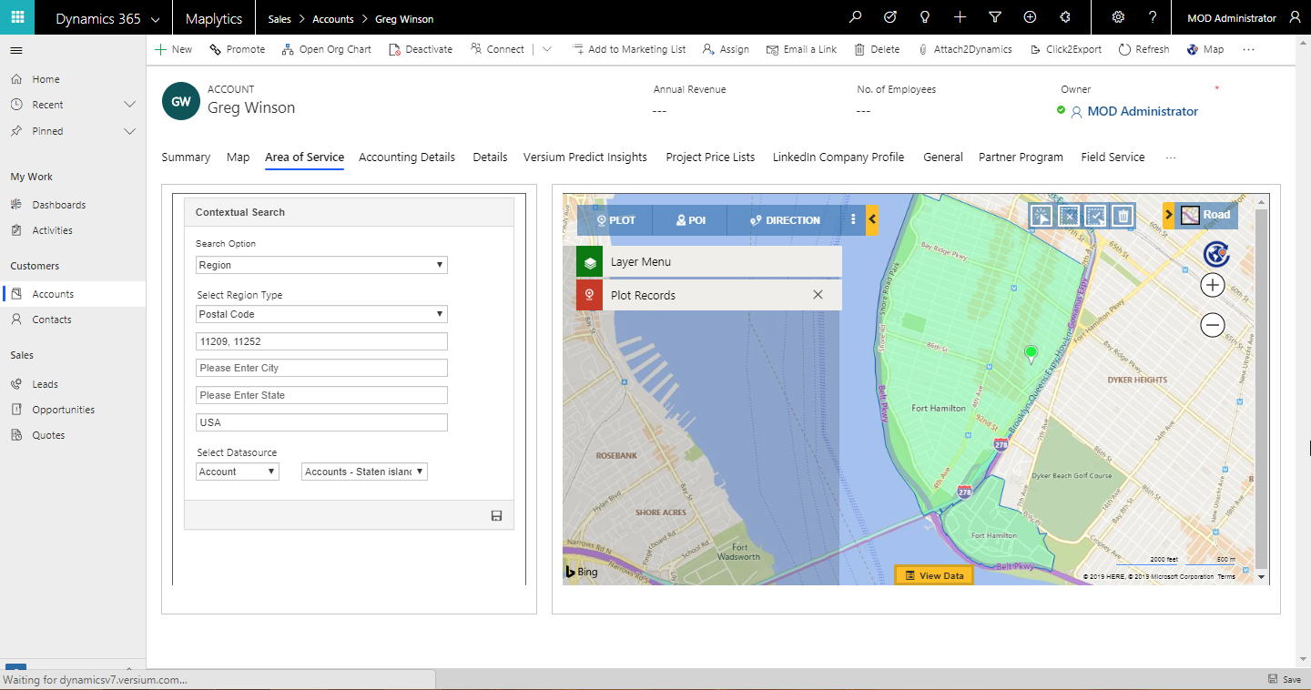1311x690 pixels.
Task: Open more tabs ellipsis after Field Service
Action: [x=1171, y=157]
